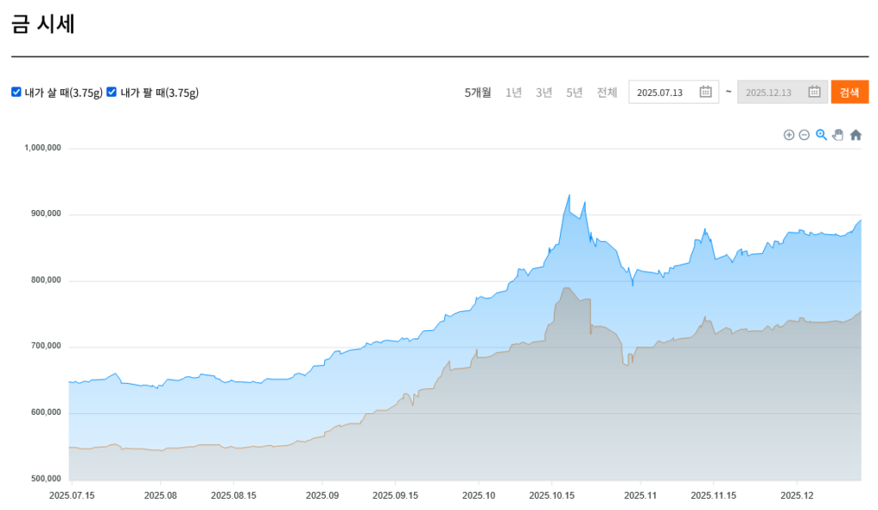
Task: Click the 2025.11 x-axis date label
Action: (640, 495)
